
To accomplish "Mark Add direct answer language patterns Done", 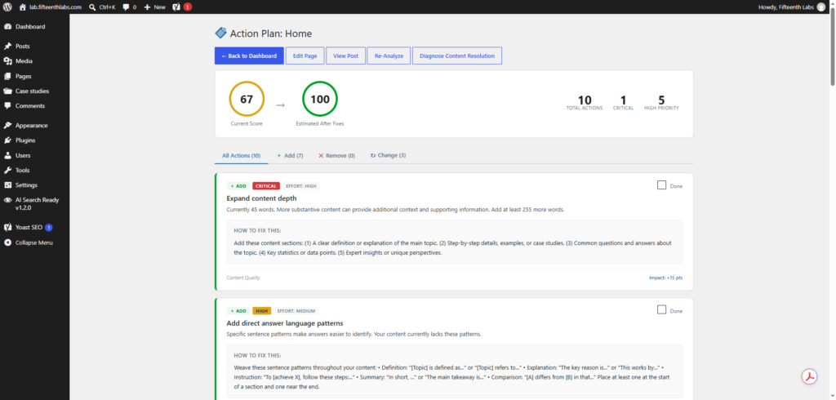I will pos(661,310).
